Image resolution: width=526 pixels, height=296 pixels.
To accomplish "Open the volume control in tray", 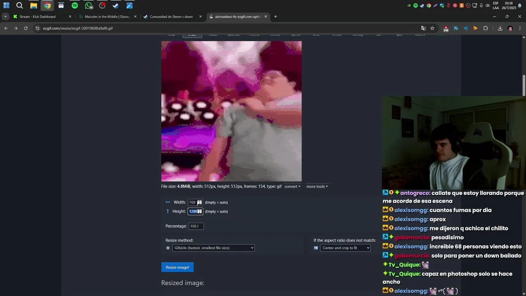I will [487, 5].
